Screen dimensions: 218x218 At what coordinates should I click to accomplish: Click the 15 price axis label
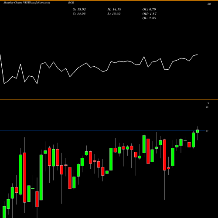click(x=207, y=107)
